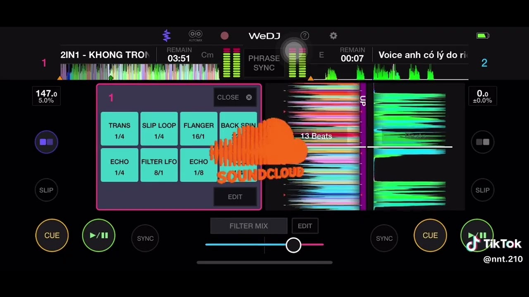Play or pause deck 2
This screenshot has height=297, width=529.
coord(477,236)
